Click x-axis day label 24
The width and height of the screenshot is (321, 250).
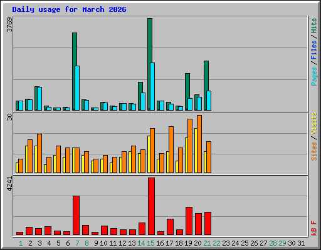tap(235, 243)
